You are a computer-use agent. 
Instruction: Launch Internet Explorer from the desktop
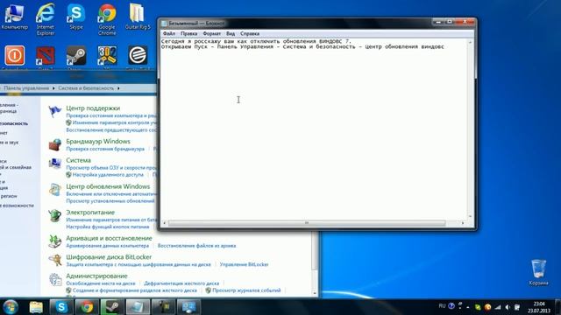[46, 18]
